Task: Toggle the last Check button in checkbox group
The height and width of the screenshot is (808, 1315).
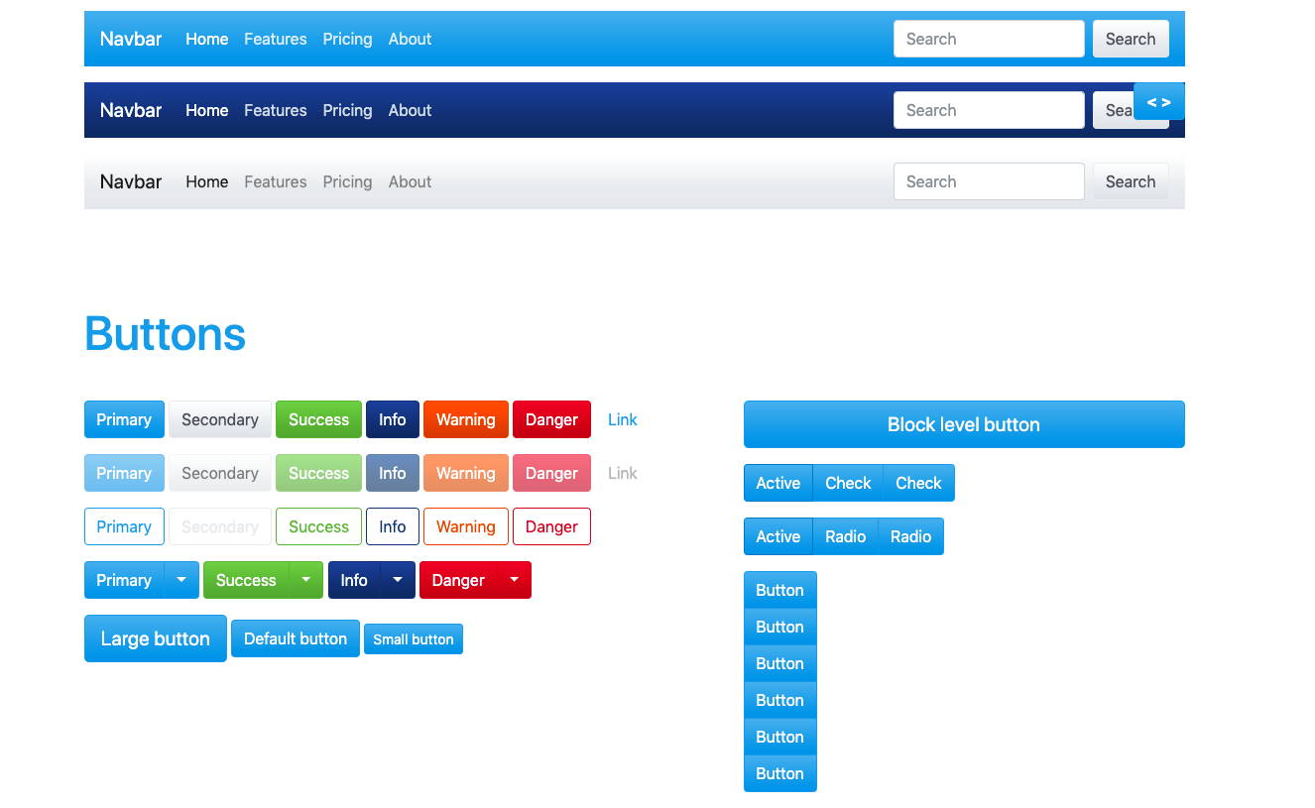Action: [x=918, y=483]
